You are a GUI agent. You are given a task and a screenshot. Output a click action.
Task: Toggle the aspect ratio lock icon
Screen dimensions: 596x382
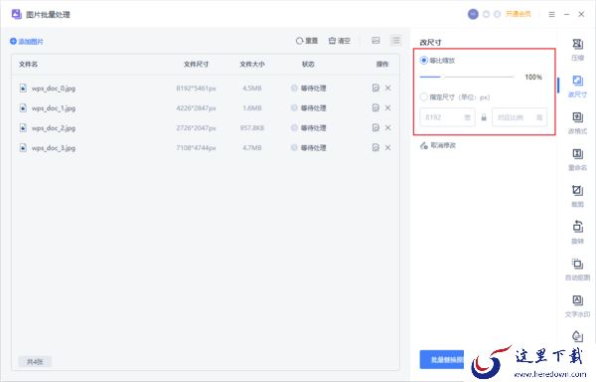pos(484,117)
